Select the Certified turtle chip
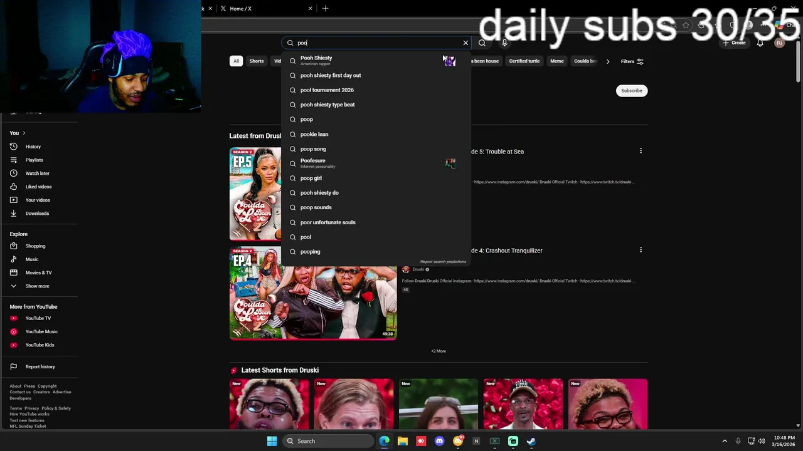The height and width of the screenshot is (451, 803). (x=524, y=61)
